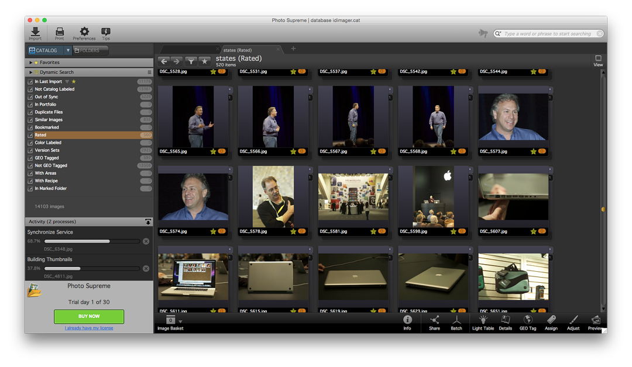Navigate forward with right arrow button
This screenshot has height=367, width=632.
tap(176, 61)
